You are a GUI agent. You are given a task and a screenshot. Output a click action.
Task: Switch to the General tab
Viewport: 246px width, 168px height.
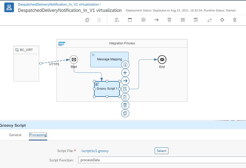tap(15, 135)
